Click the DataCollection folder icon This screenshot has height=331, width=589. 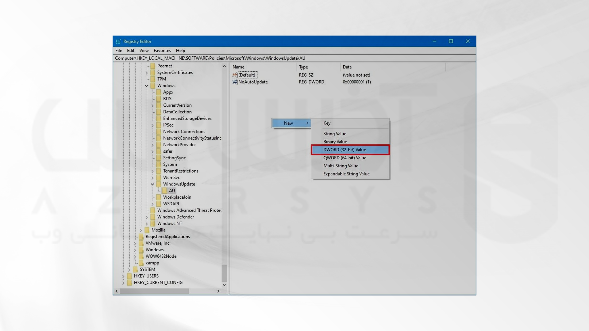[159, 112]
